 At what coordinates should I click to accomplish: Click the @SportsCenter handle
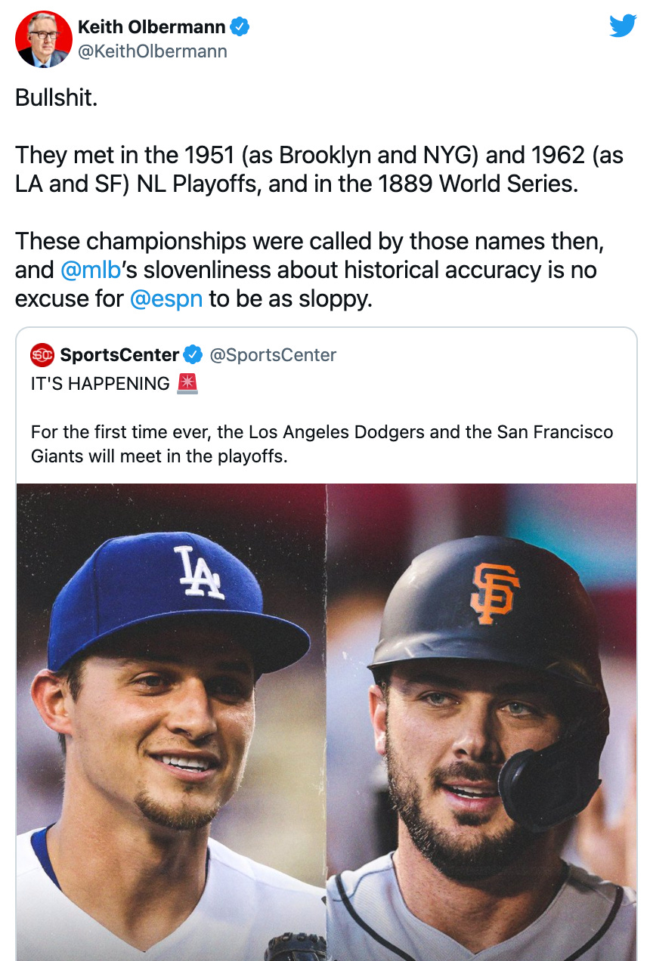coord(273,354)
